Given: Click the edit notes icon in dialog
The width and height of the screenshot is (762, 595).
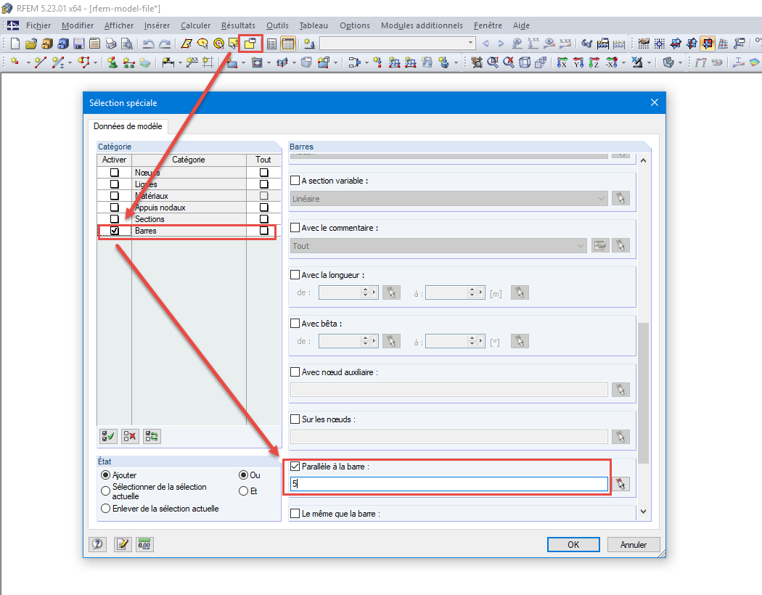Looking at the screenshot, I should [x=123, y=544].
